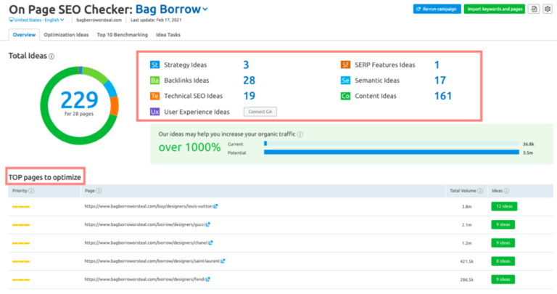Click 9 ideas button for fendi row
The image size is (557, 294).
tap(503, 279)
